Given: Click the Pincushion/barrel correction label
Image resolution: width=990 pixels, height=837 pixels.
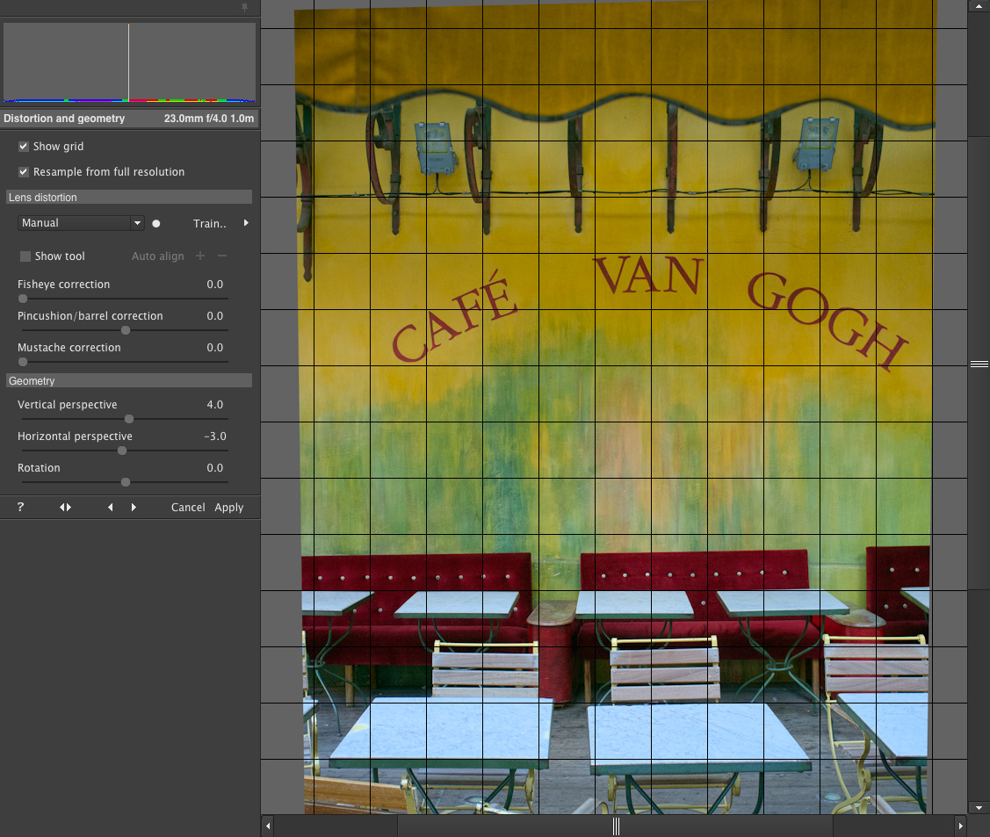Looking at the screenshot, I should 90,315.
